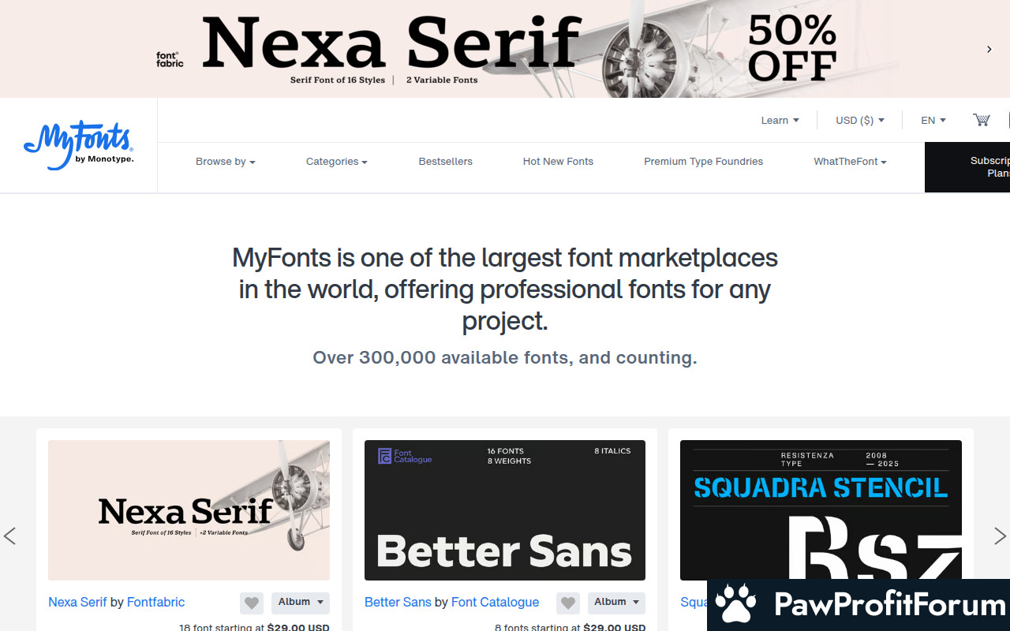Open the Browse by menu
This screenshot has width=1010, height=631.
point(226,161)
